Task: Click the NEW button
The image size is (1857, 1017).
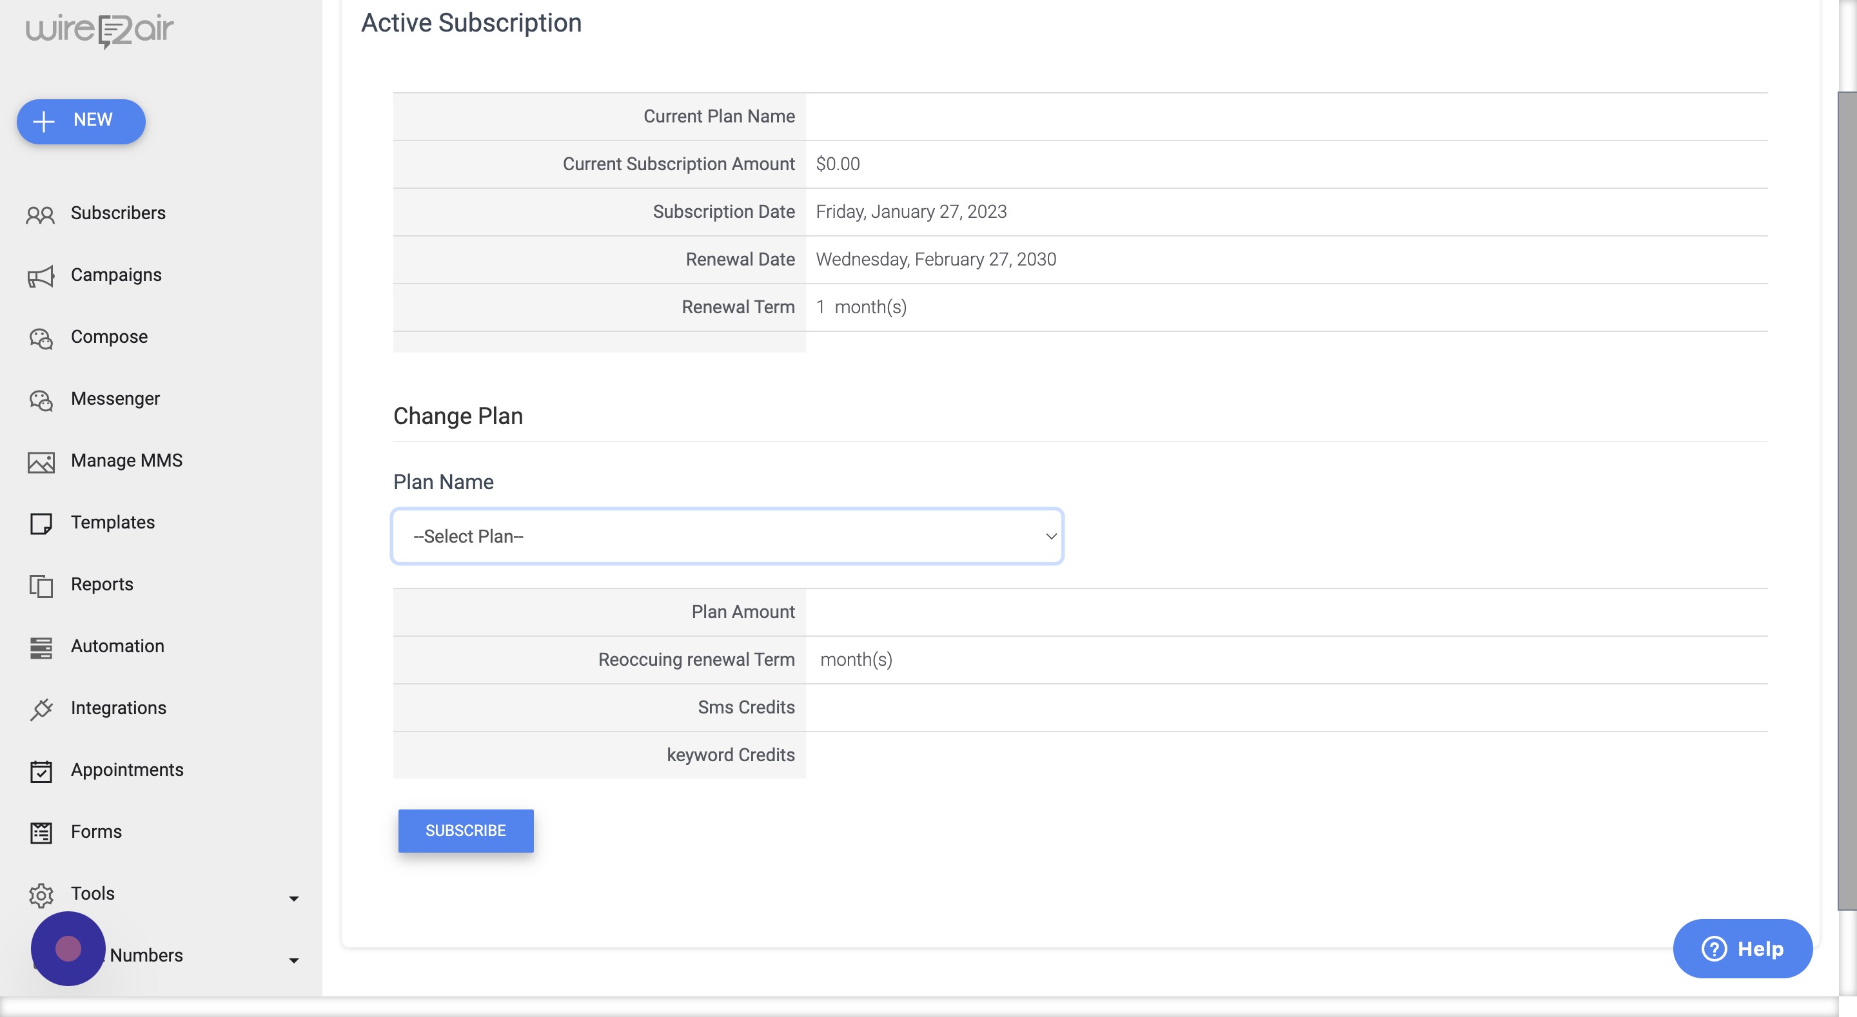Action: [x=81, y=121]
